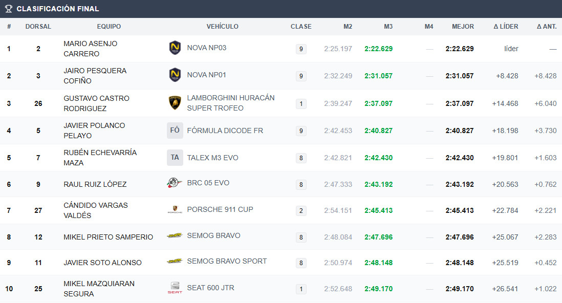This screenshot has height=303, width=562.
Task: Click the SEAT logo for 600 JTR
Action: point(175,288)
